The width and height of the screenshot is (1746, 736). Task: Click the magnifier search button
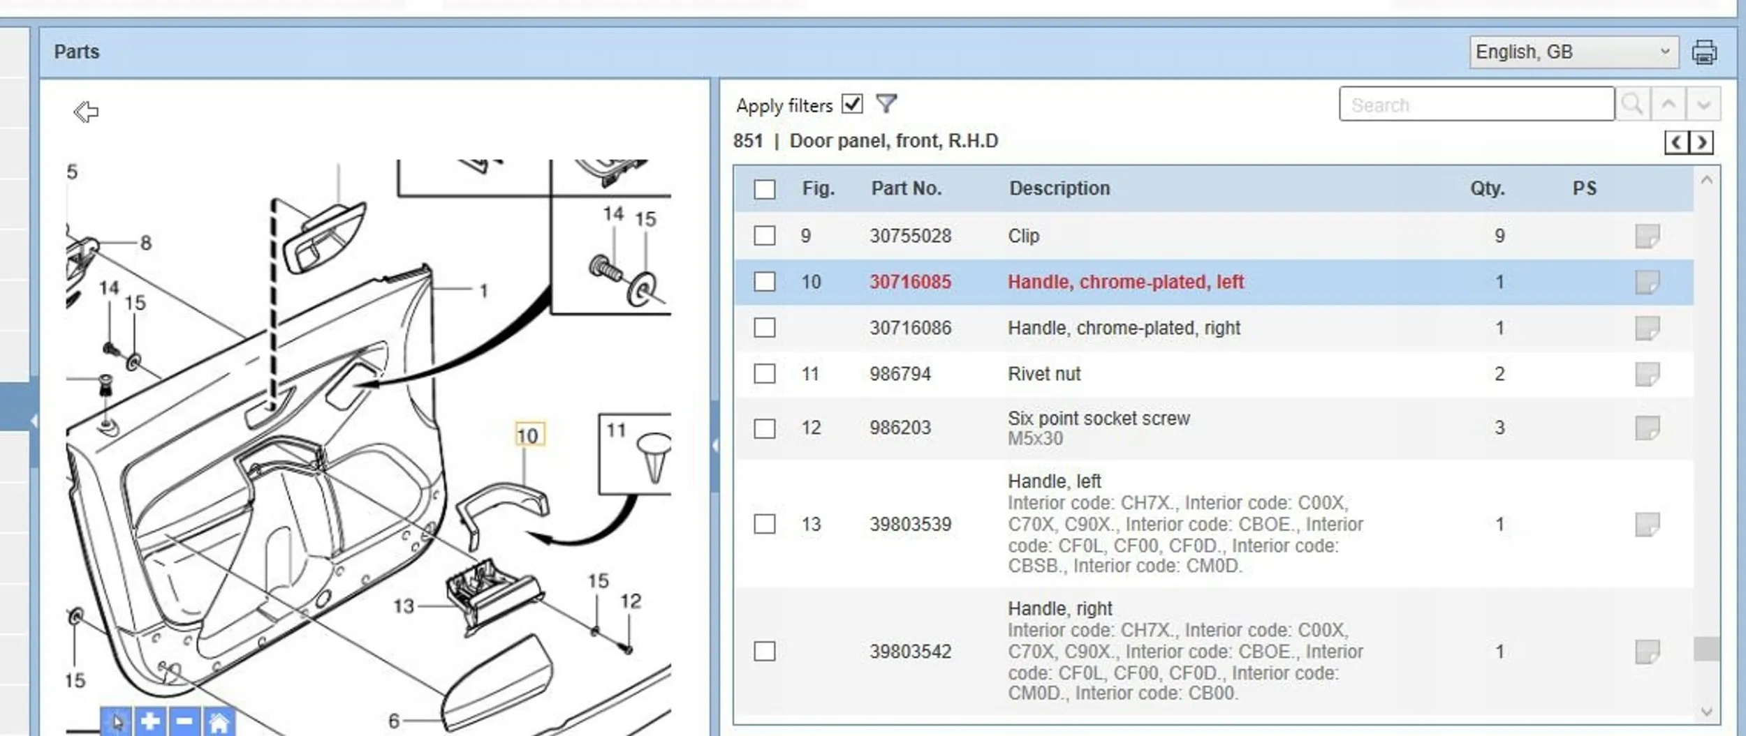click(x=1633, y=104)
